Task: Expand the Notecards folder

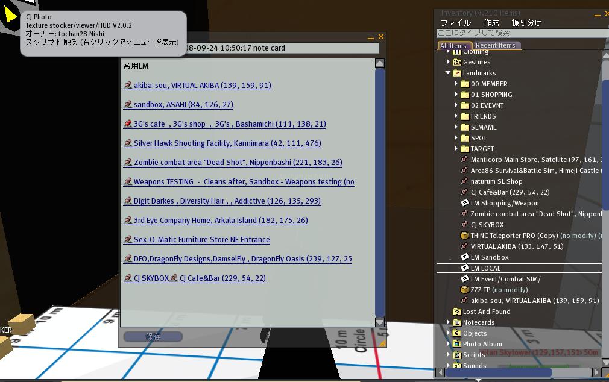Action: pyautogui.click(x=448, y=322)
